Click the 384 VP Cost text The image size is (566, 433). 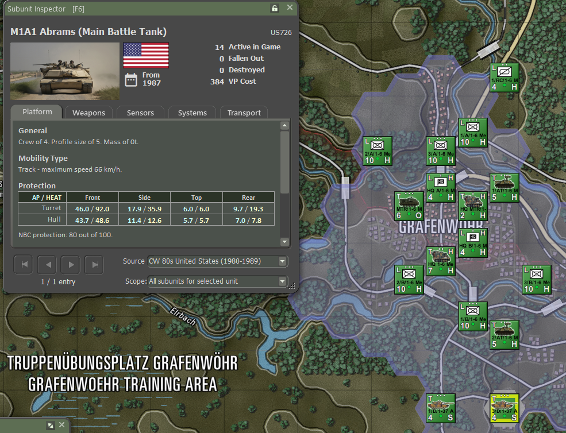point(233,82)
